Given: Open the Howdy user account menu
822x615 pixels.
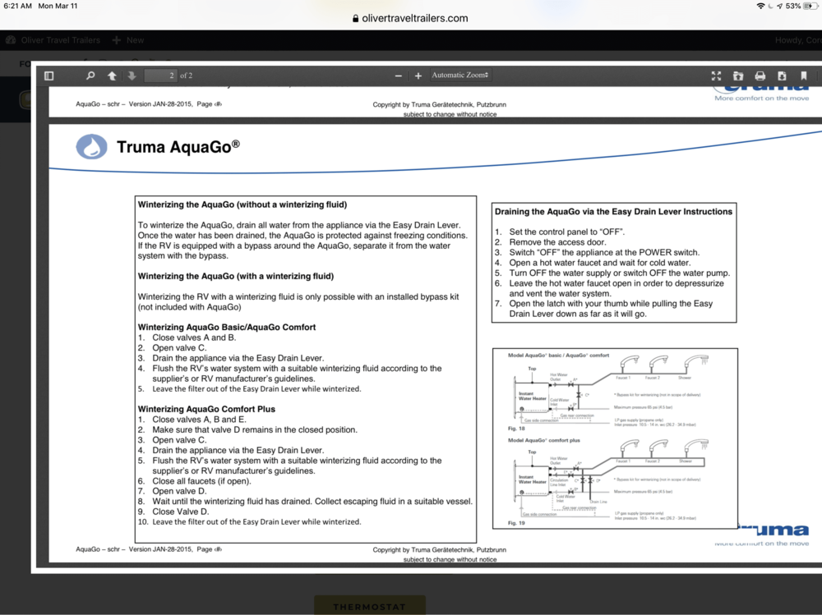Looking at the screenshot, I should click(796, 40).
